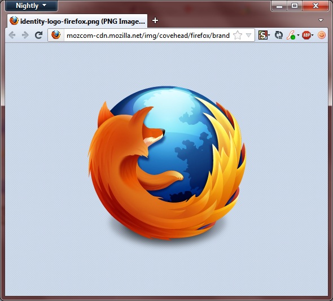Go forward one page
The image size is (333, 301).
pos(25,35)
